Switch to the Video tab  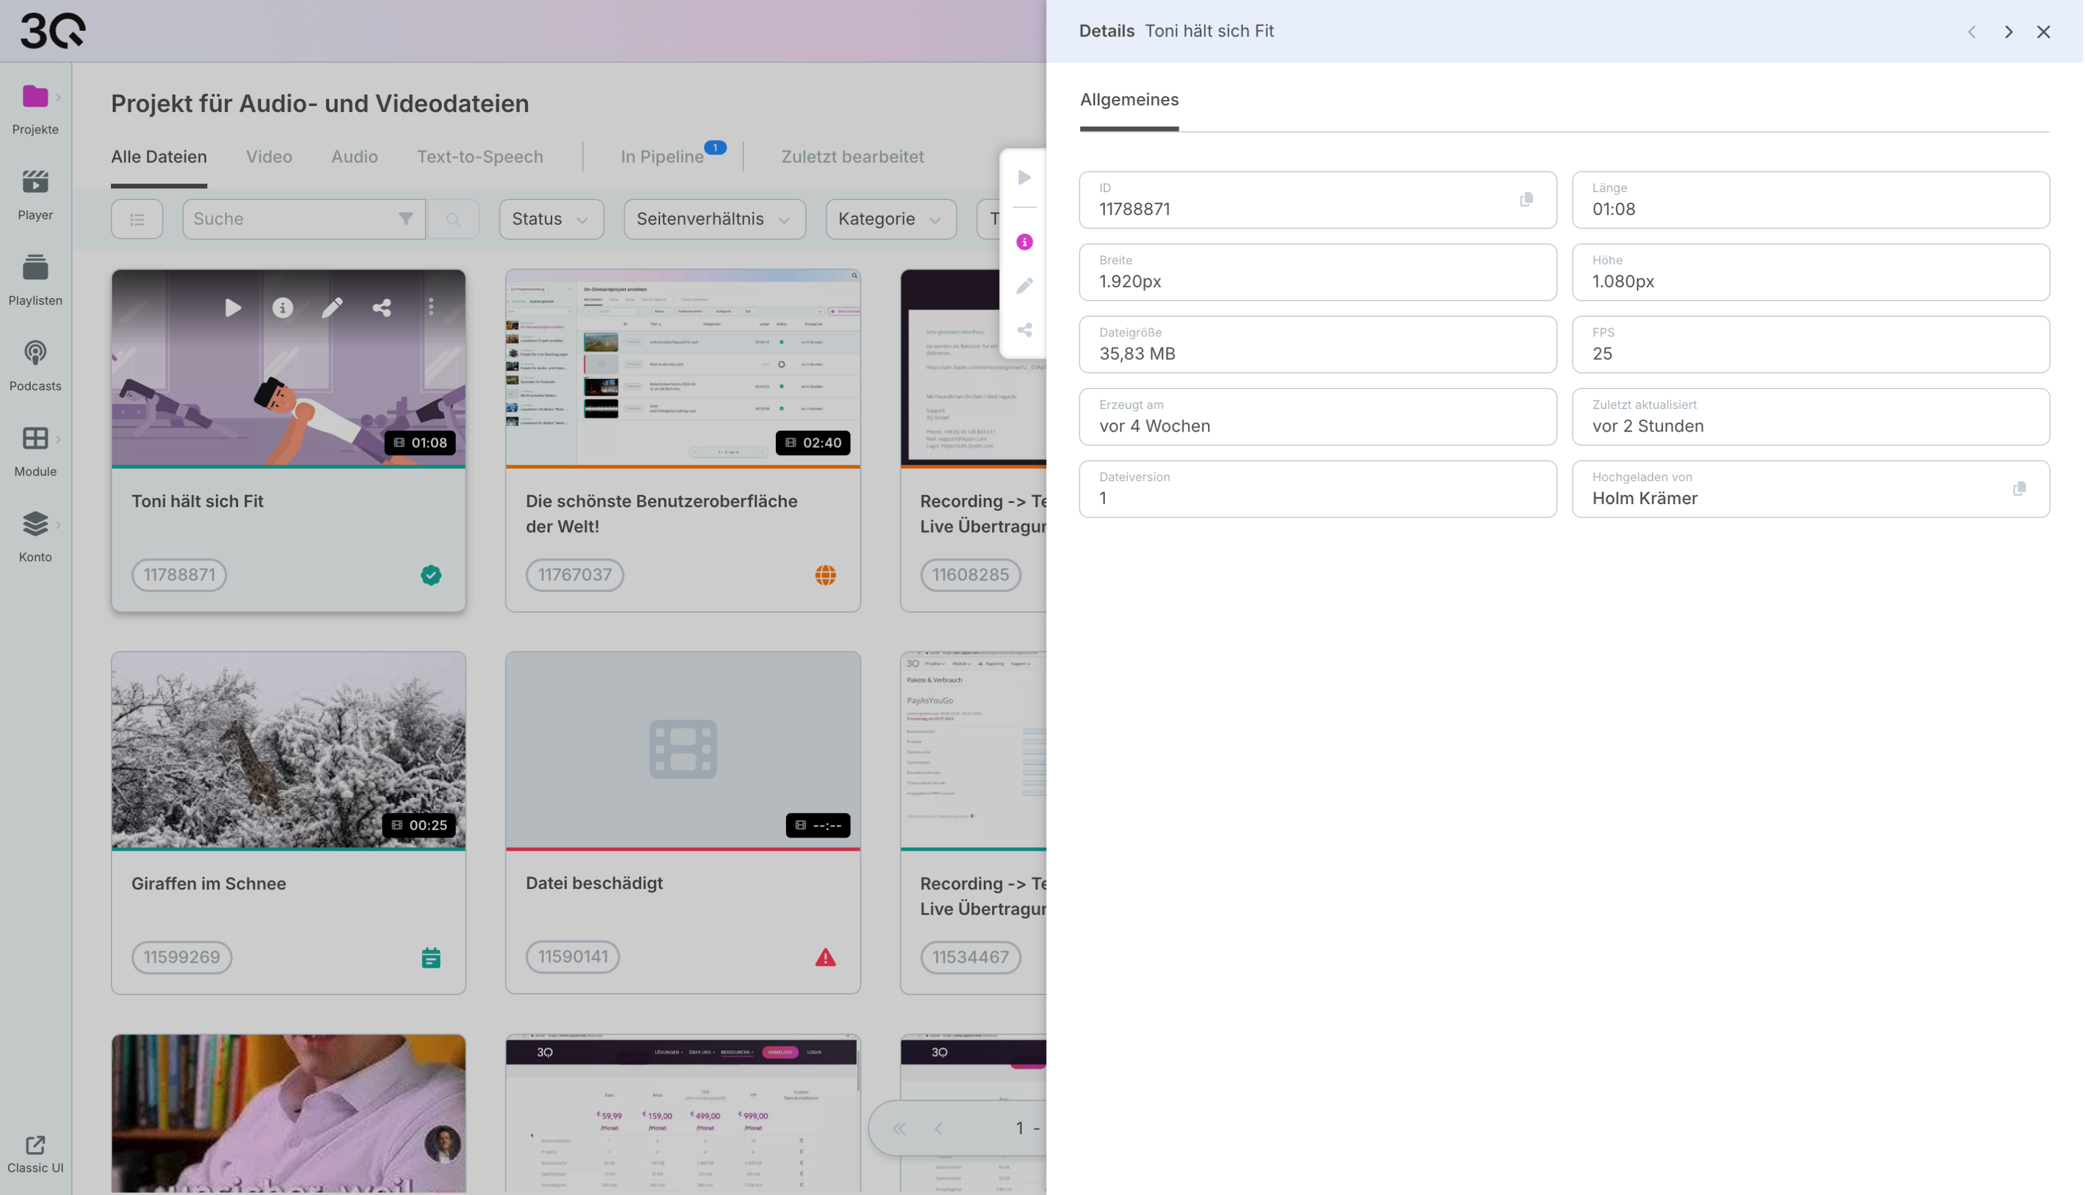coord(269,157)
